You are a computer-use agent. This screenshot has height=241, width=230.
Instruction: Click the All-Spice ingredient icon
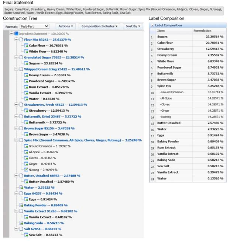[x=26, y=152]
